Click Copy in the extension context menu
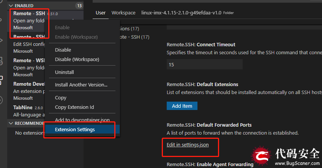Image resolution: width=322 pixels, height=168 pixels. click(x=61, y=97)
